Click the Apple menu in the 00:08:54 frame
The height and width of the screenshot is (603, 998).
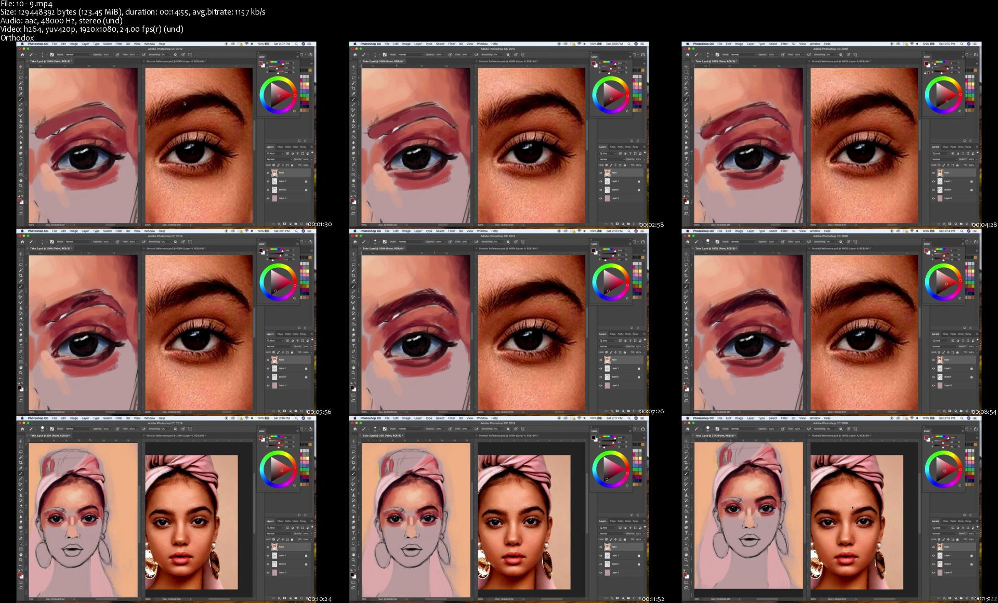tap(688, 231)
